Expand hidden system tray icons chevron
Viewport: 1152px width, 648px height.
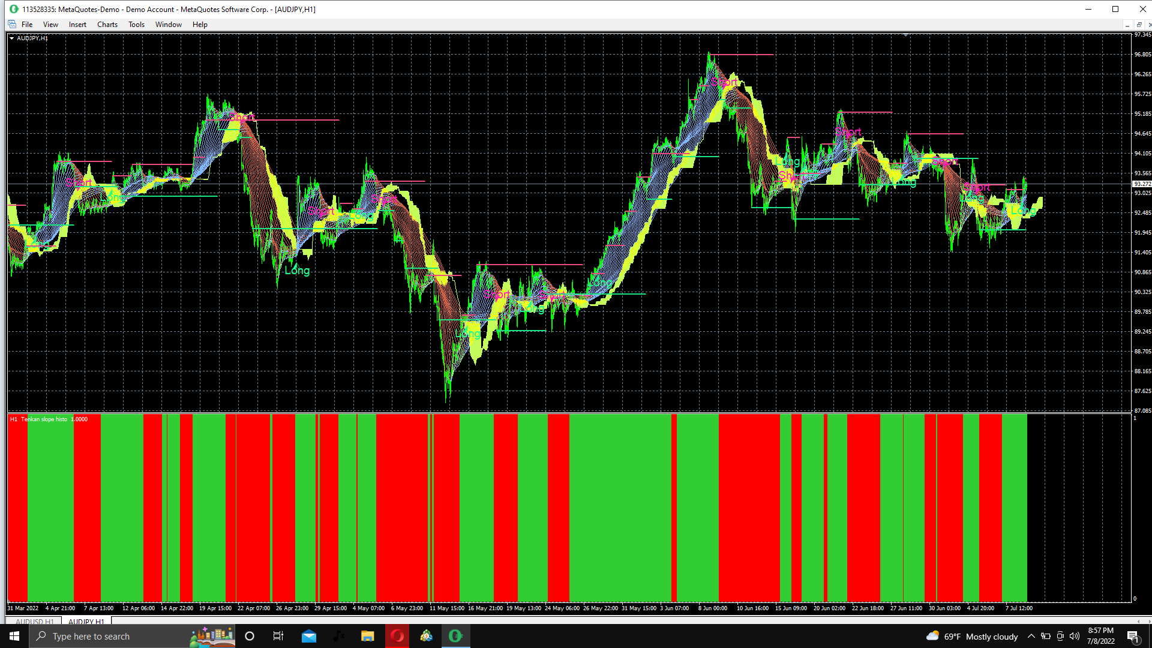point(1031,636)
